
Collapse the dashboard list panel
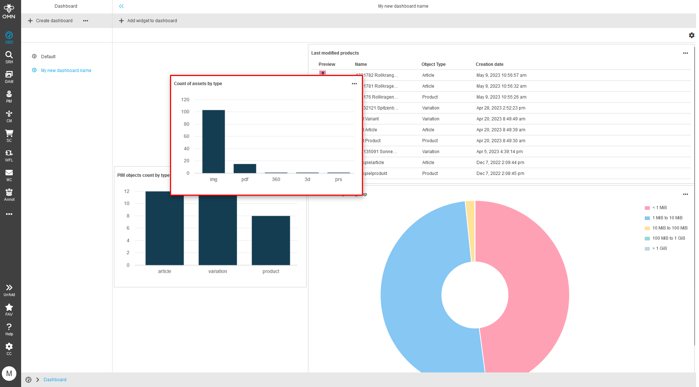121,6
